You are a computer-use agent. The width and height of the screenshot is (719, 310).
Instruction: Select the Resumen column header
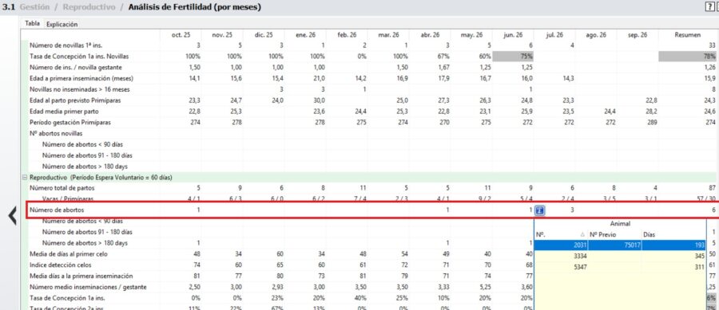[x=687, y=35]
